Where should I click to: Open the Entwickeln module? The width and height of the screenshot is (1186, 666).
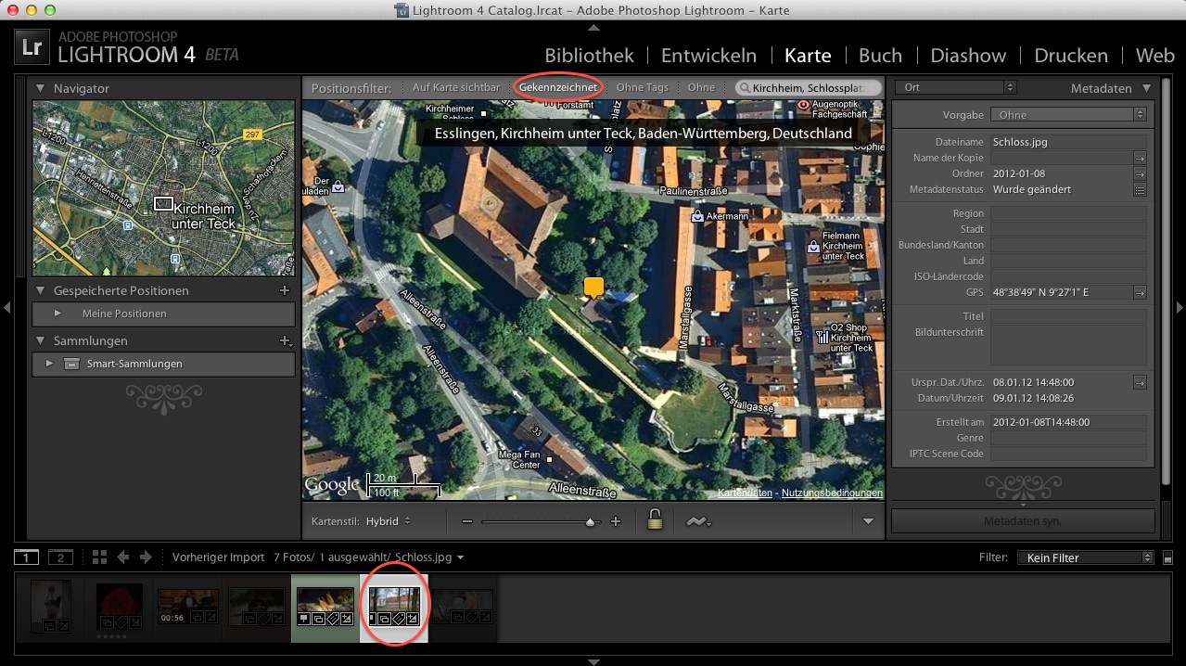(708, 56)
